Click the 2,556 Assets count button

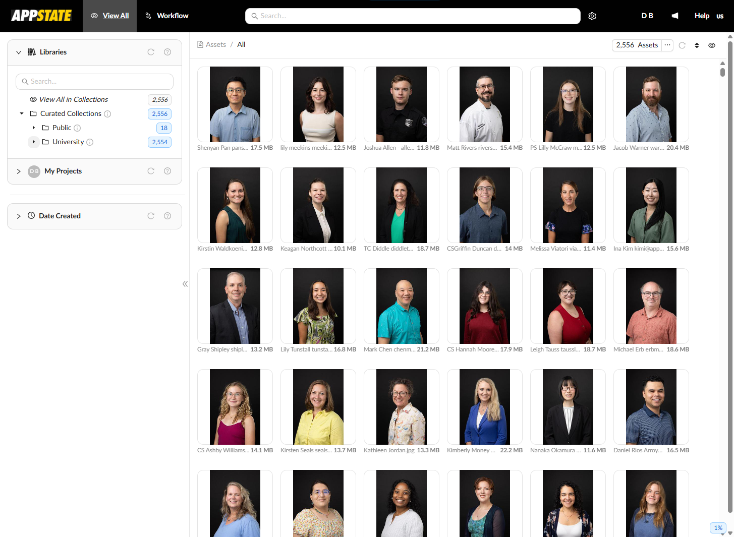[x=637, y=45]
